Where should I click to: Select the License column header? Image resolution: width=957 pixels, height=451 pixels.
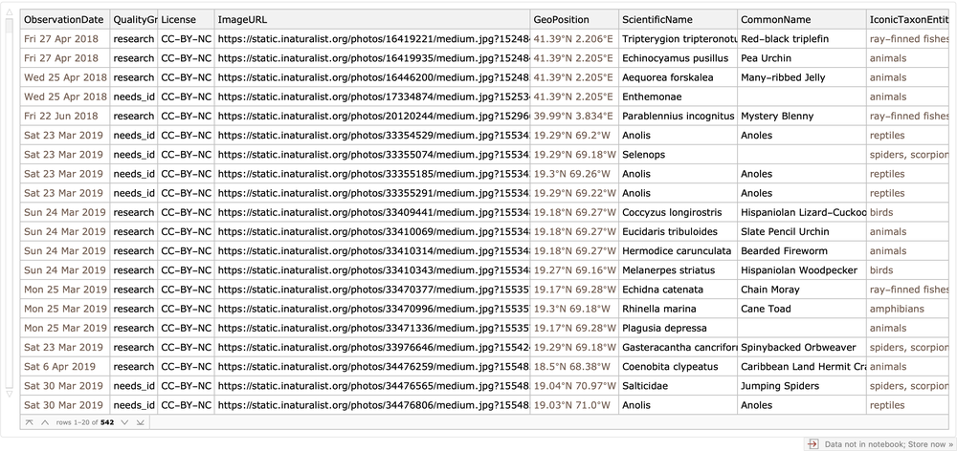click(185, 19)
